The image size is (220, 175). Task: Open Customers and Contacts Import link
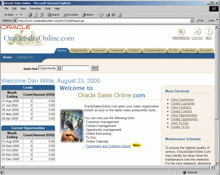[x=108, y=146]
